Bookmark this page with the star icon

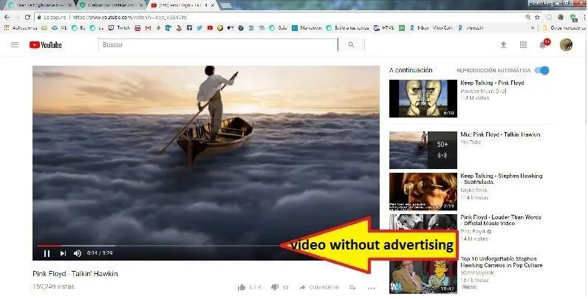[537, 17]
